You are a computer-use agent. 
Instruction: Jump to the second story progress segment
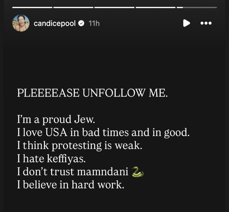click(73, 7)
